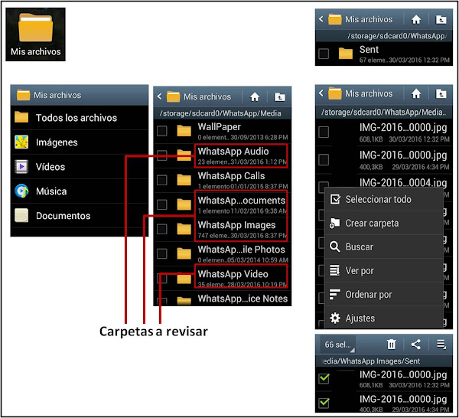The height and width of the screenshot is (418, 459).
Task: Uncheck the green-ticked 400,3KB image
Action: coord(324,403)
